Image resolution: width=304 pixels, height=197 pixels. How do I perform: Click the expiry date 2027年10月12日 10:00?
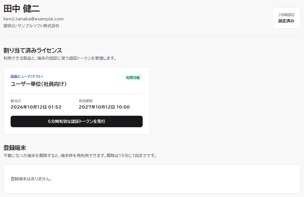pyautogui.click(x=104, y=107)
